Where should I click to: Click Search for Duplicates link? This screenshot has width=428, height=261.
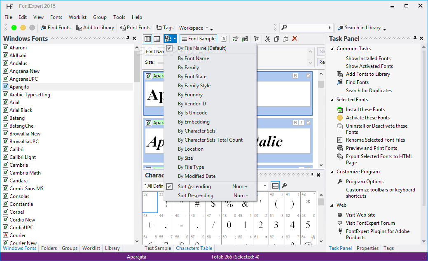click(x=369, y=91)
